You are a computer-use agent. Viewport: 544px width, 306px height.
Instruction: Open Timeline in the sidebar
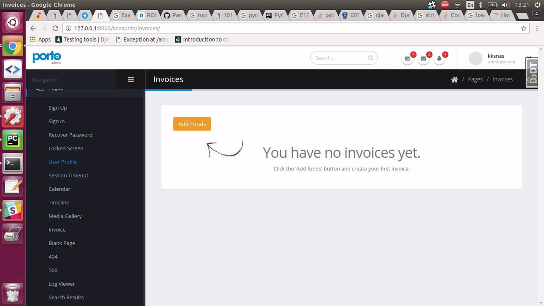click(59, 203)
